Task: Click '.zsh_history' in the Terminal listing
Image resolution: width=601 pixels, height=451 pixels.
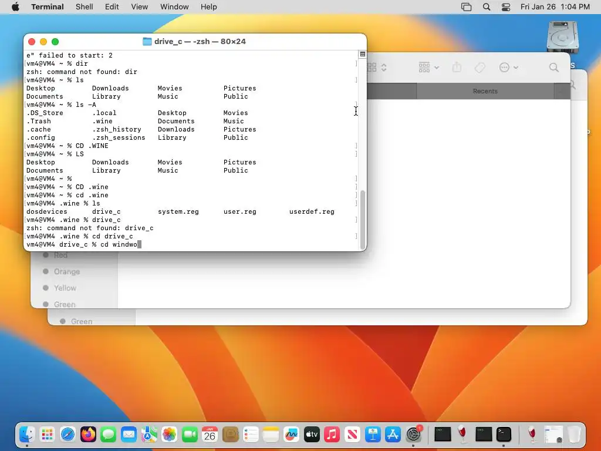Action: tap(117, 130)
